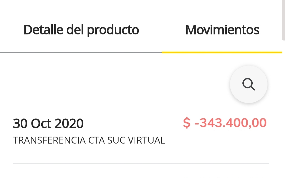Click the divider line below the transaction
Viewport: 285px width, 178px height.
(141, 163)
